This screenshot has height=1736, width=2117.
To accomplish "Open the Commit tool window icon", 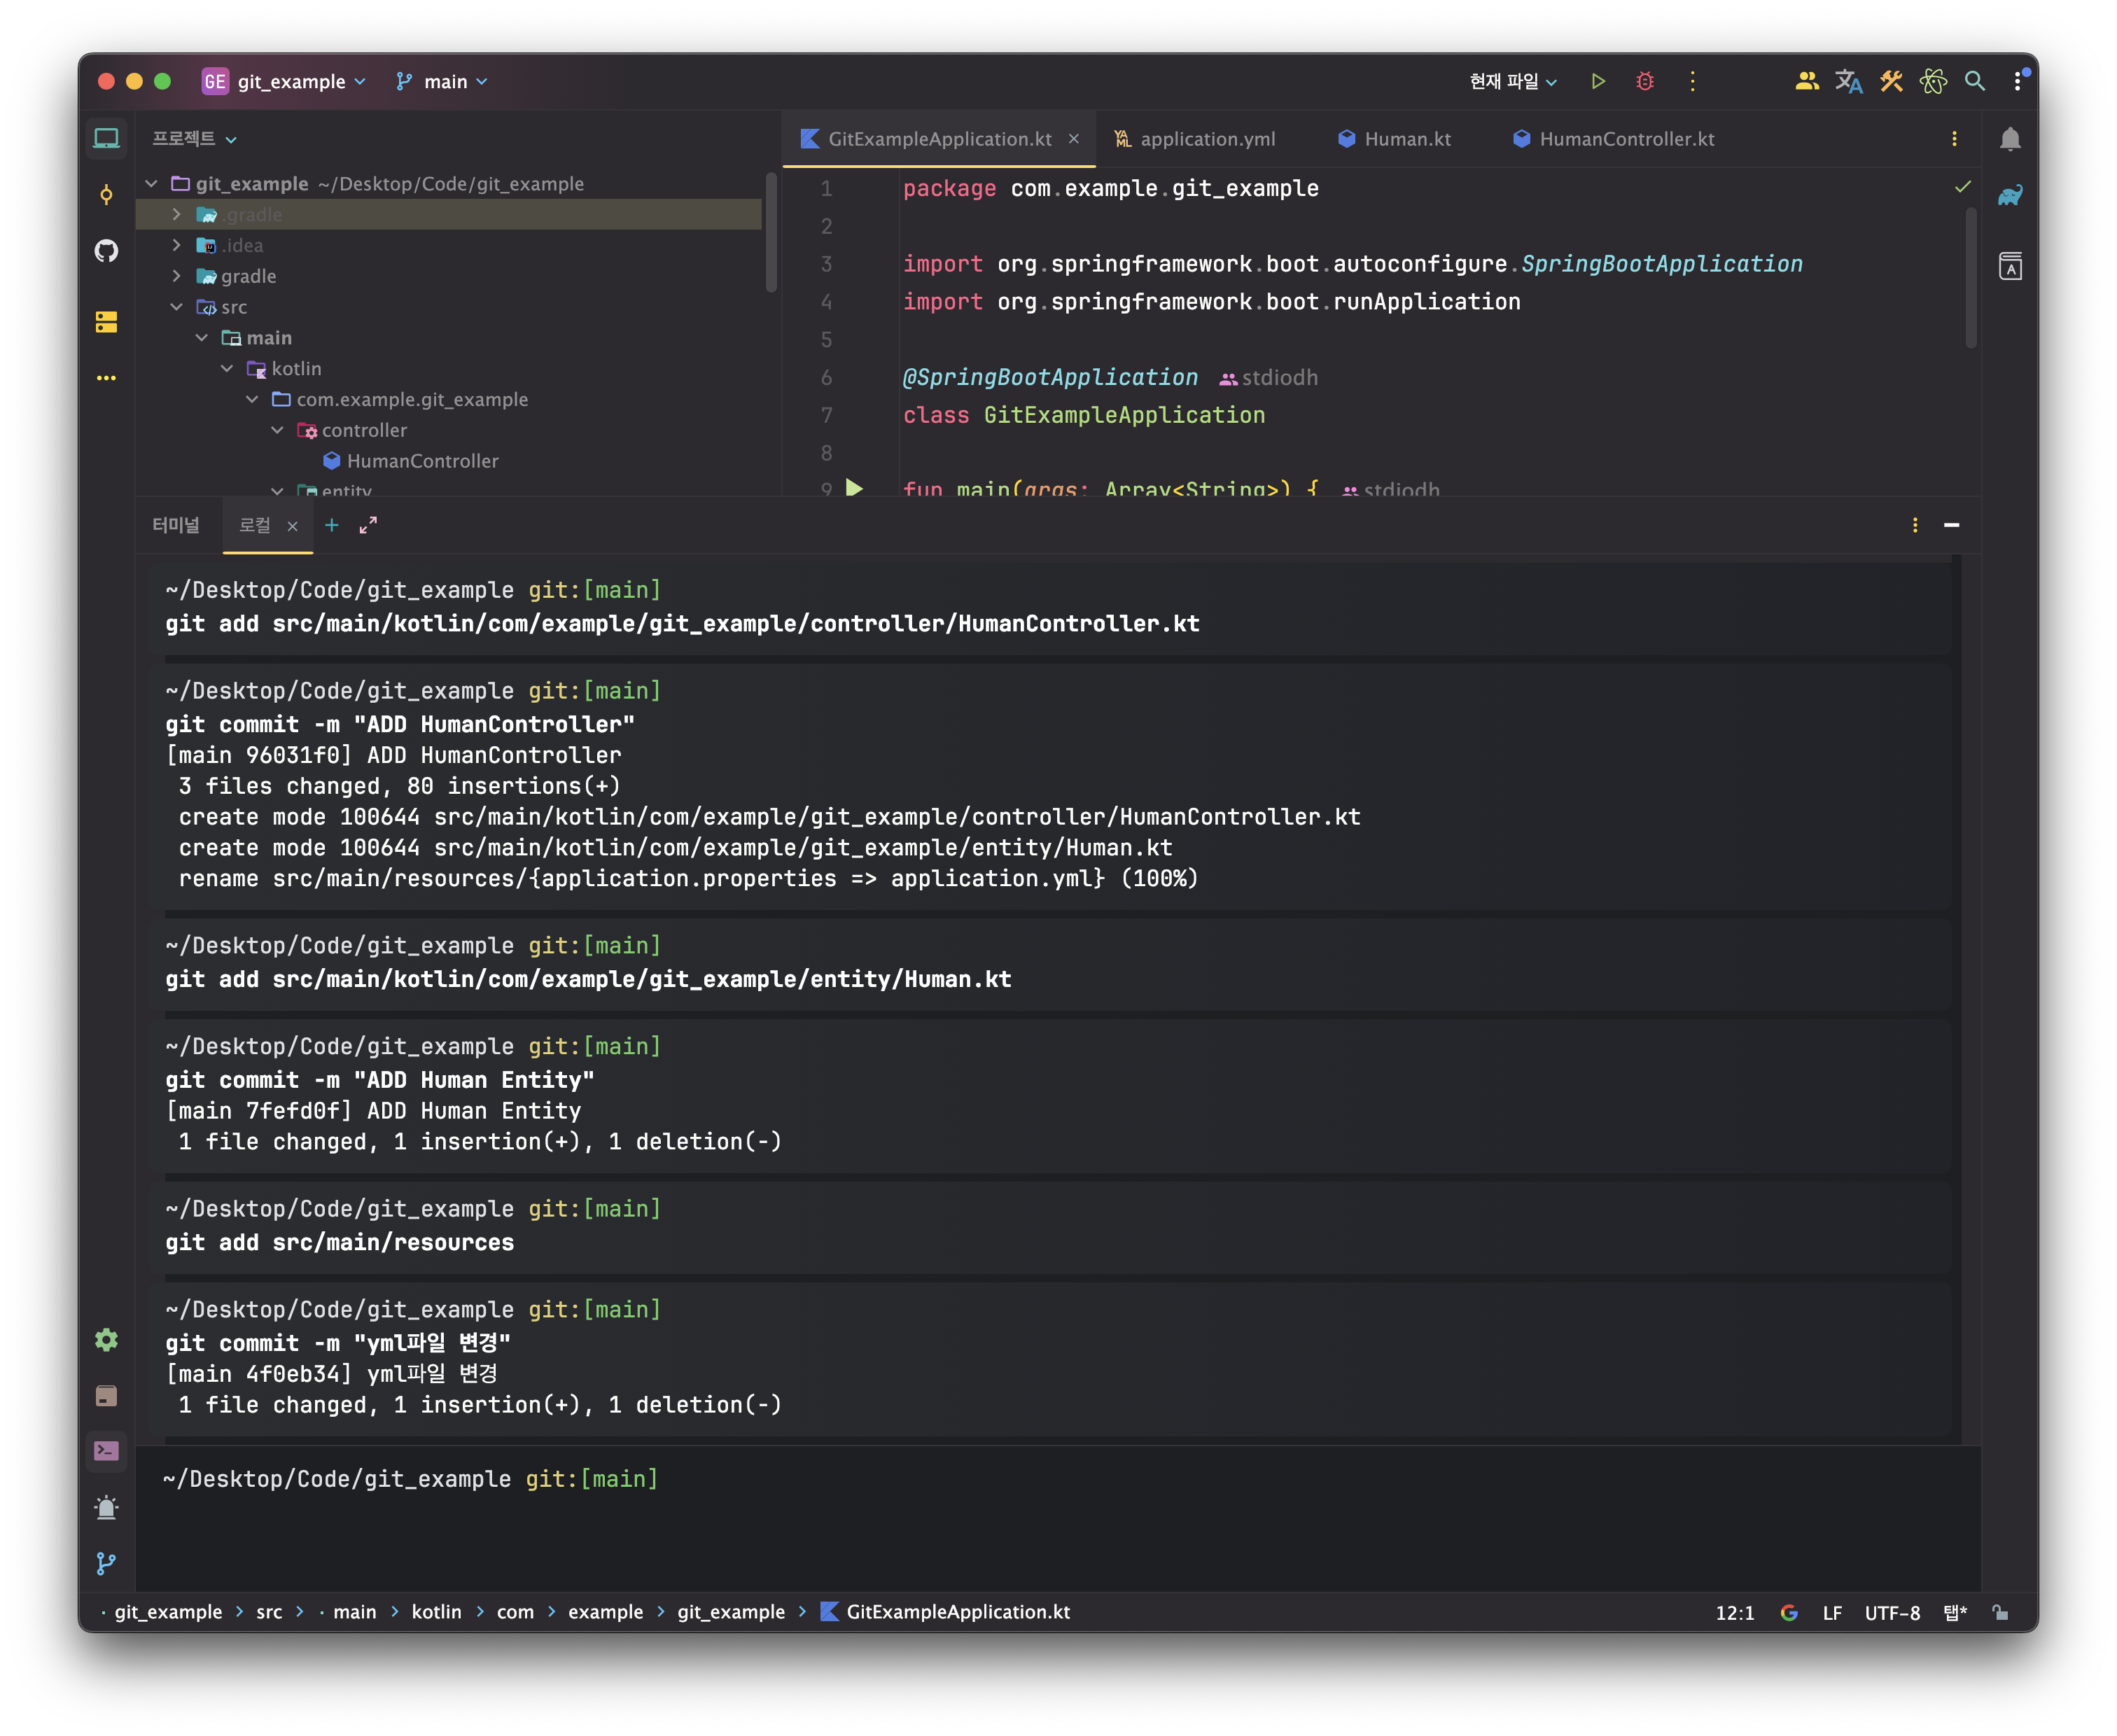I will pyautogui.click(x=106, y=194).
